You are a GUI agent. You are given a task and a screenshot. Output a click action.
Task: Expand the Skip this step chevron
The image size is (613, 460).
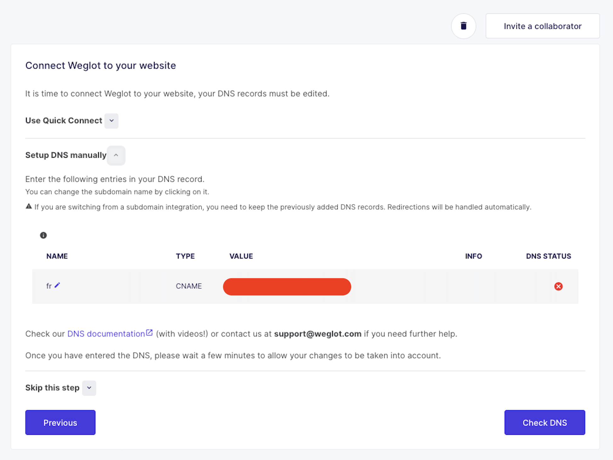(x=89, y=388)
